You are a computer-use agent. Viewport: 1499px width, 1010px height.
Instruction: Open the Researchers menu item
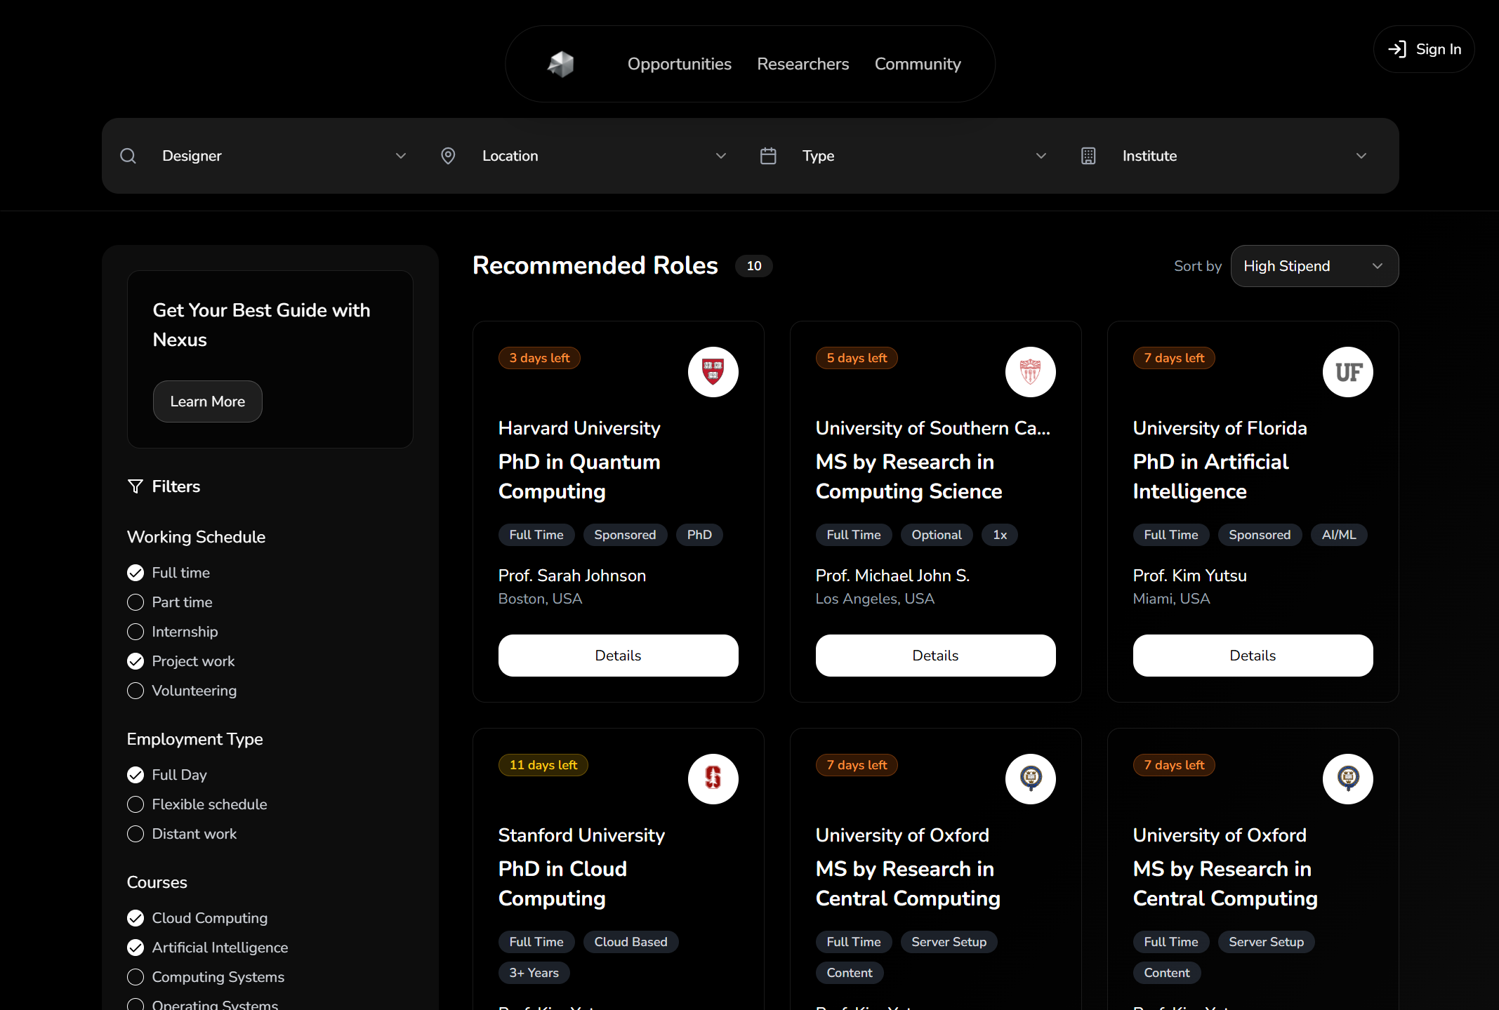803,63
